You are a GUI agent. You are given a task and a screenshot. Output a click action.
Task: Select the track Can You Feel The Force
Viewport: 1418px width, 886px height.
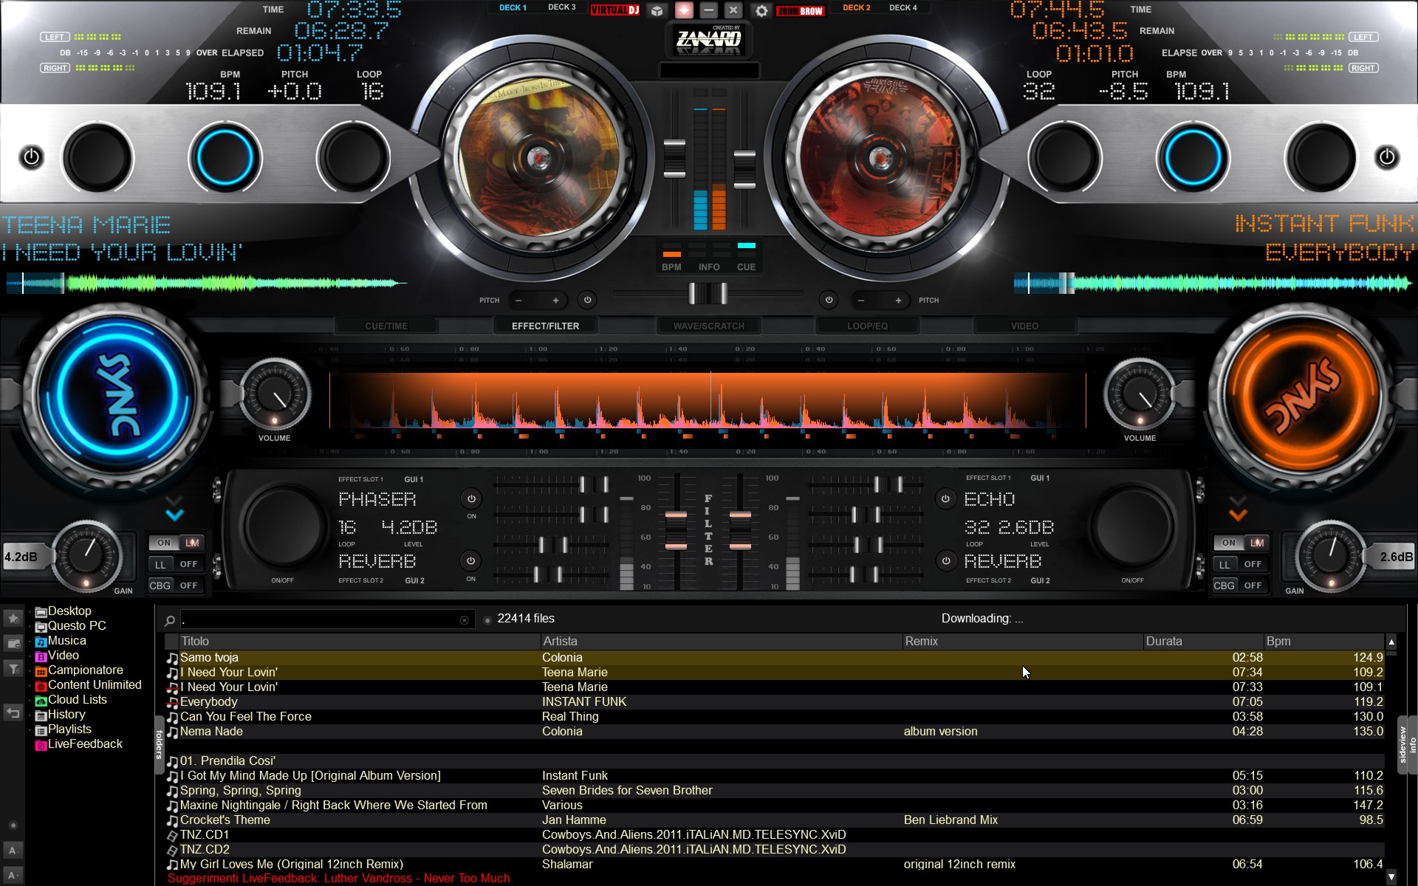tap(246, 716)
